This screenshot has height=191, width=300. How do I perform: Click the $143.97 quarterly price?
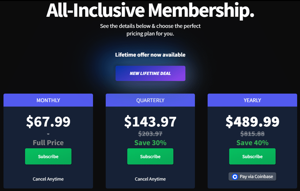[150, 122]
